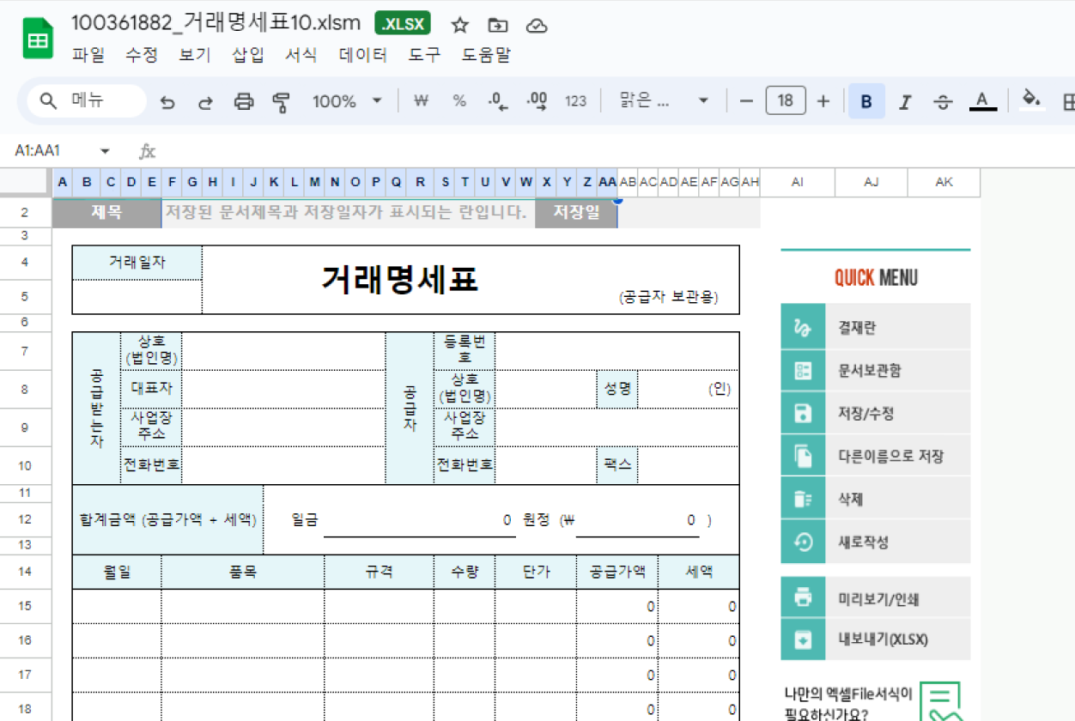The height and width of the screenshot is (721, 1075).
Task: Increase font size with plus button
Action: coord(823,101)
